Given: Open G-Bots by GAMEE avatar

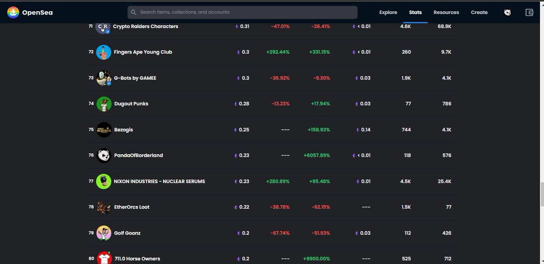Looking at the screenshot, I should coord(103,78).
